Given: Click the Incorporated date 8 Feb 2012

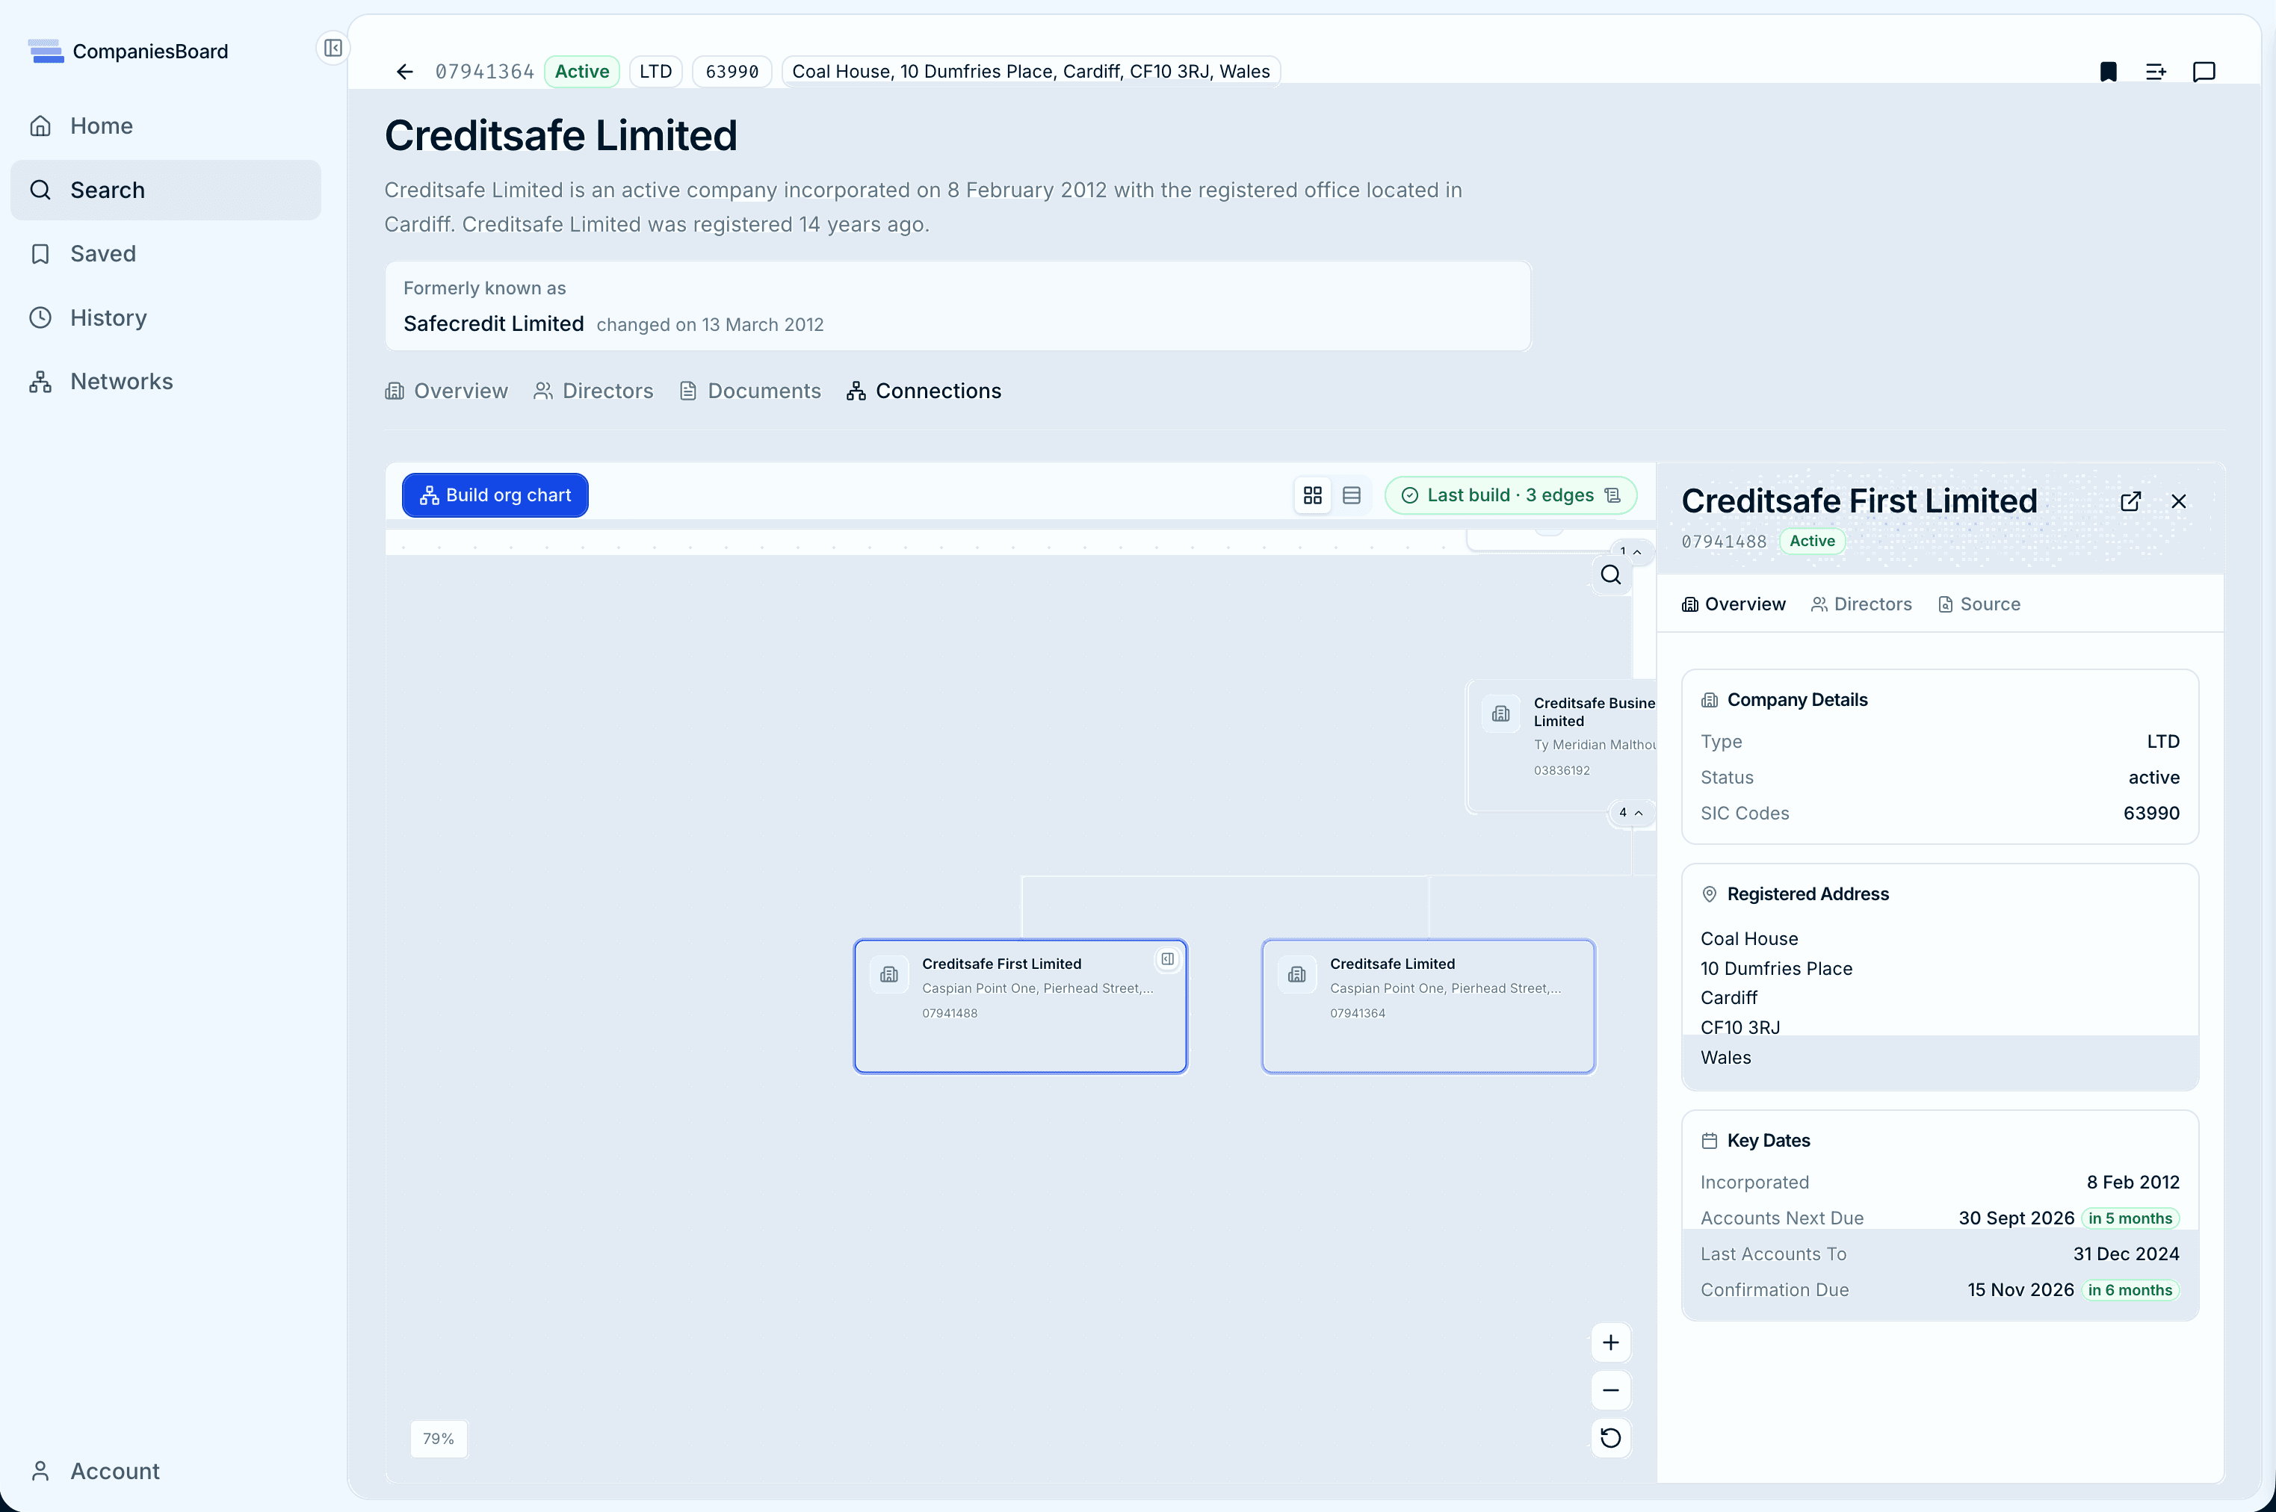Looking at the screenshot, I should coord(2133,1183).
